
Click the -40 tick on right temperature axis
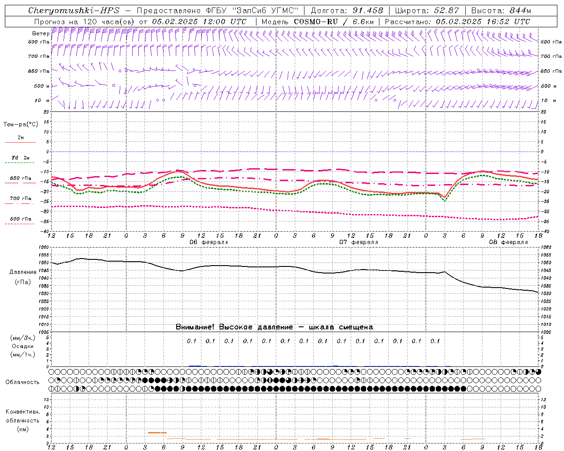[545, 232]
